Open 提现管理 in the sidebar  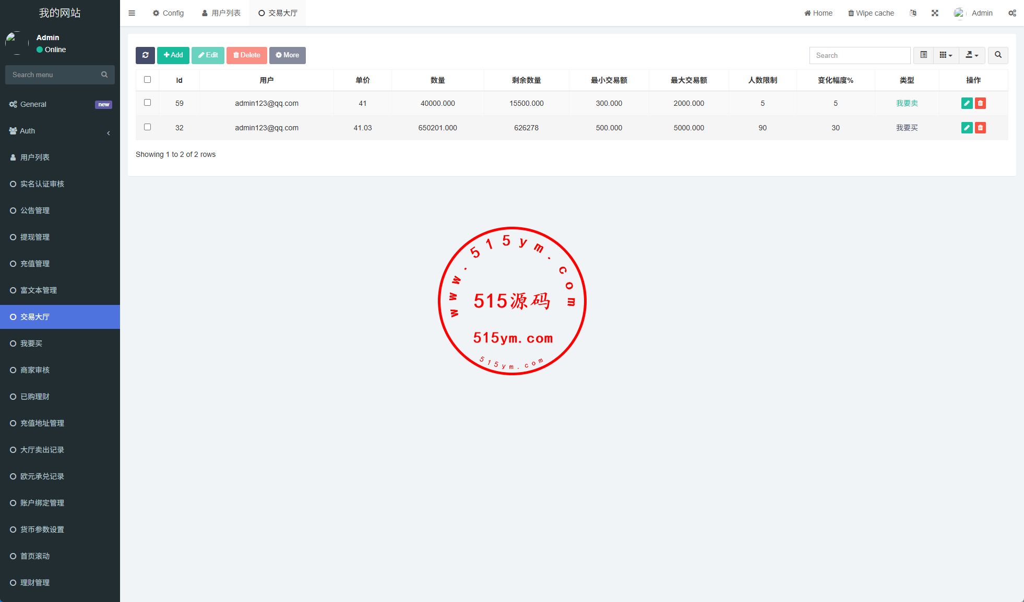pos(35,237)
